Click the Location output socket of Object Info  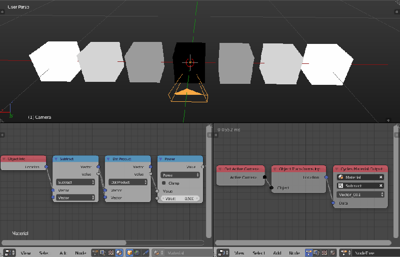(46, 167)
